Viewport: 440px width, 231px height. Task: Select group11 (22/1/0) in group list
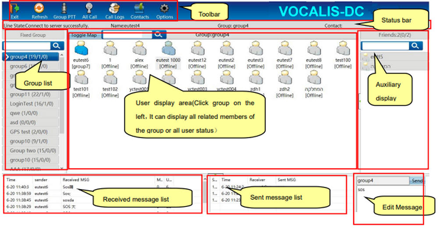click(31, 94)
